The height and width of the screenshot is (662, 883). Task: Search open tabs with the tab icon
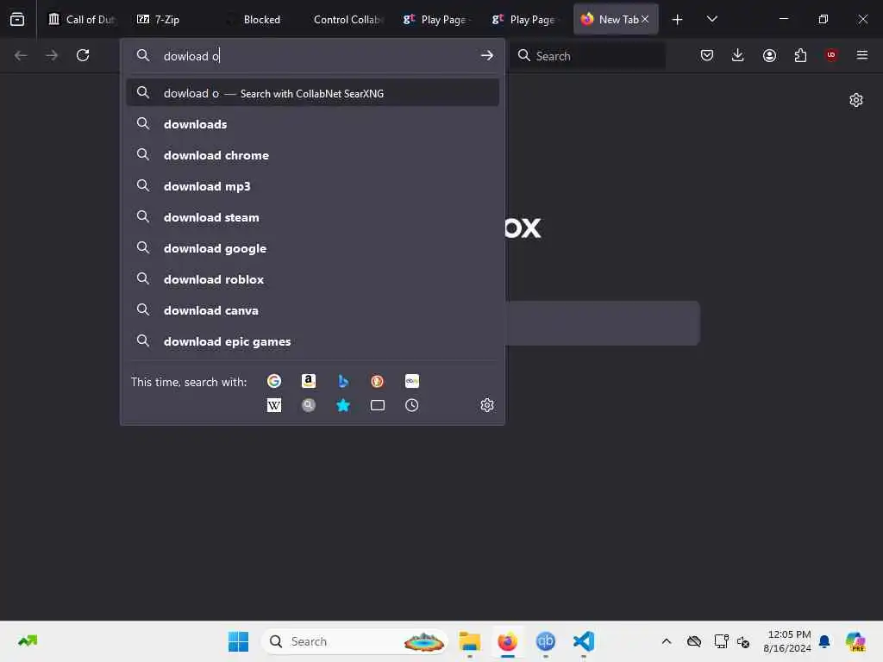coord(378,405)
